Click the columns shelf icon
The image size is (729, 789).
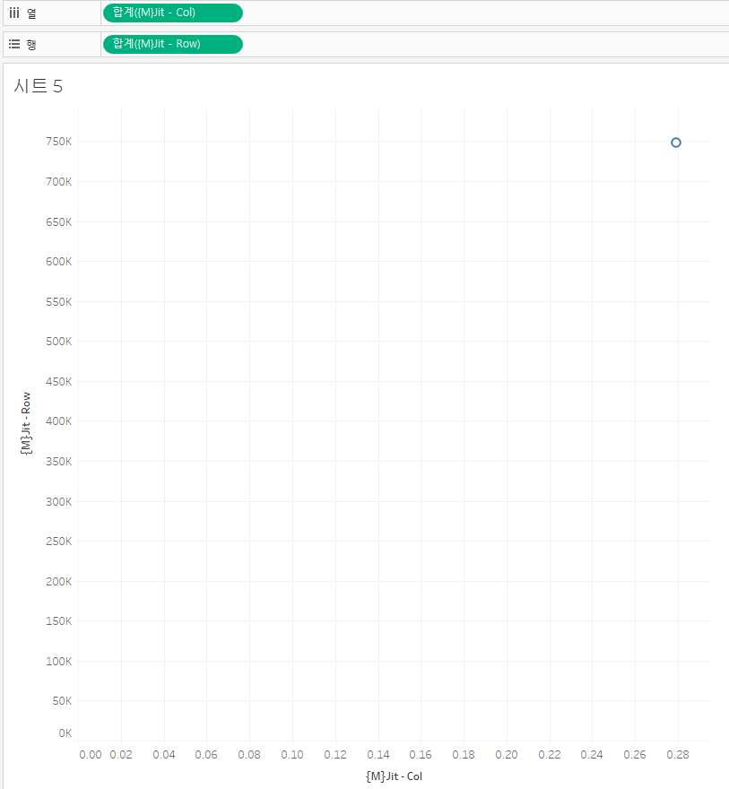point(14,13)
